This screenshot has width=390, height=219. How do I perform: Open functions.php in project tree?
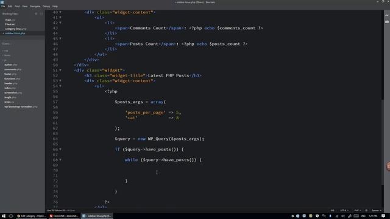click(x=12, y=78)
